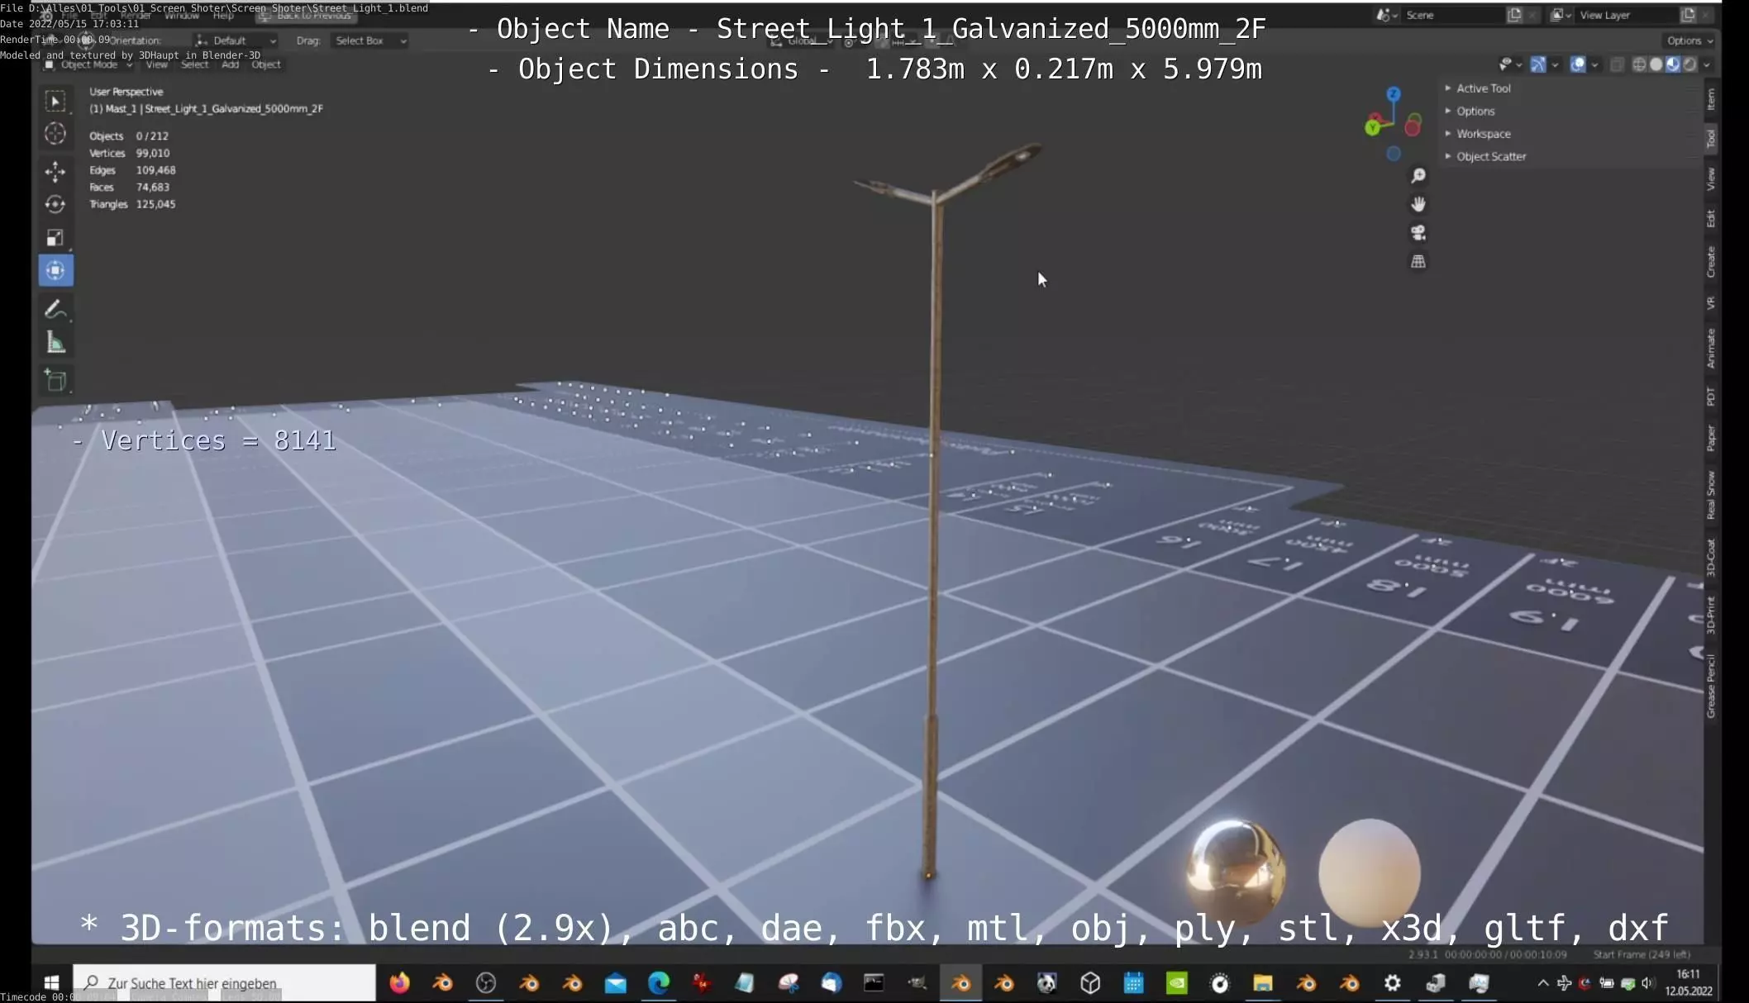The height and width of the screenshot is (1003, 1749).
Task: Select the Select Box tool
Action: (x=55, y=101)
